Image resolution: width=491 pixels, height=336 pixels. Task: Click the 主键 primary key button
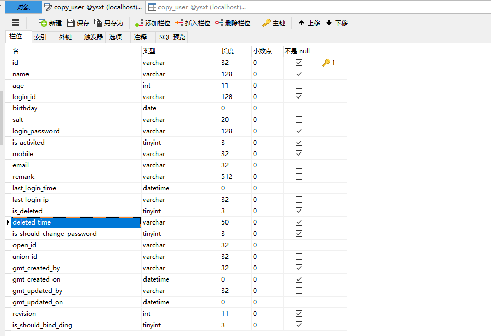pyautogui.click(x=274, y=23)
